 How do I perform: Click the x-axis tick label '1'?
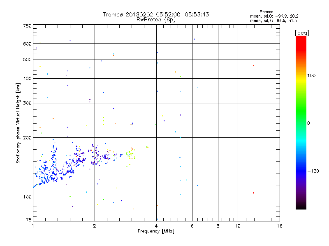[x=33, y=226]
